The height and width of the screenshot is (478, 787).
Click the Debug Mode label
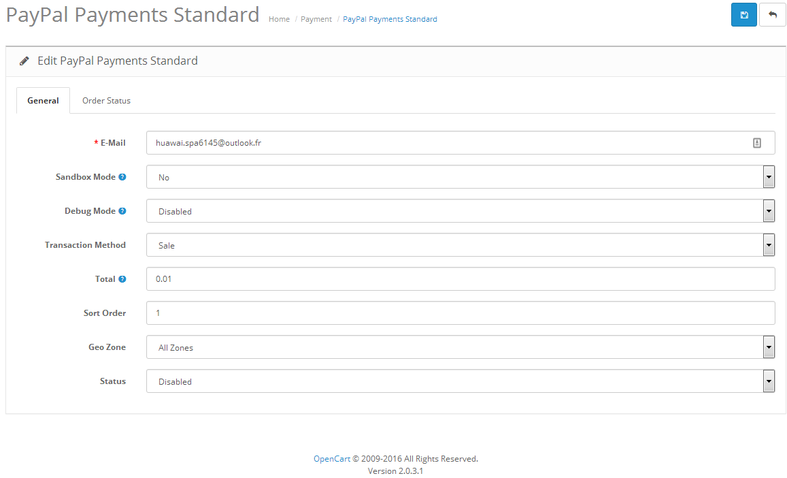[x=90, y=211]
